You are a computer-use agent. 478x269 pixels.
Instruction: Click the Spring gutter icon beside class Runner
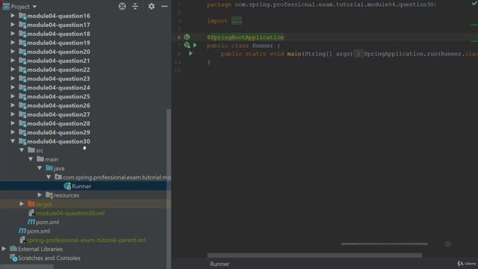pyautogui.click(x=187, y=45)
